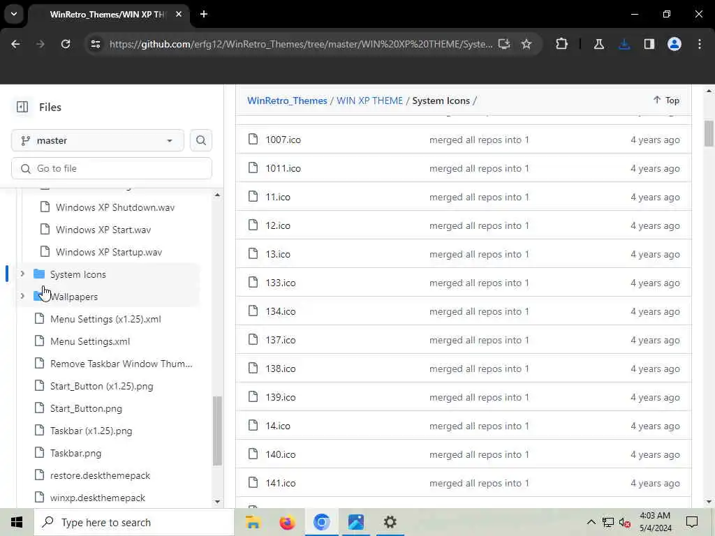Open the 141.ico file link

(x=281, y=483)
